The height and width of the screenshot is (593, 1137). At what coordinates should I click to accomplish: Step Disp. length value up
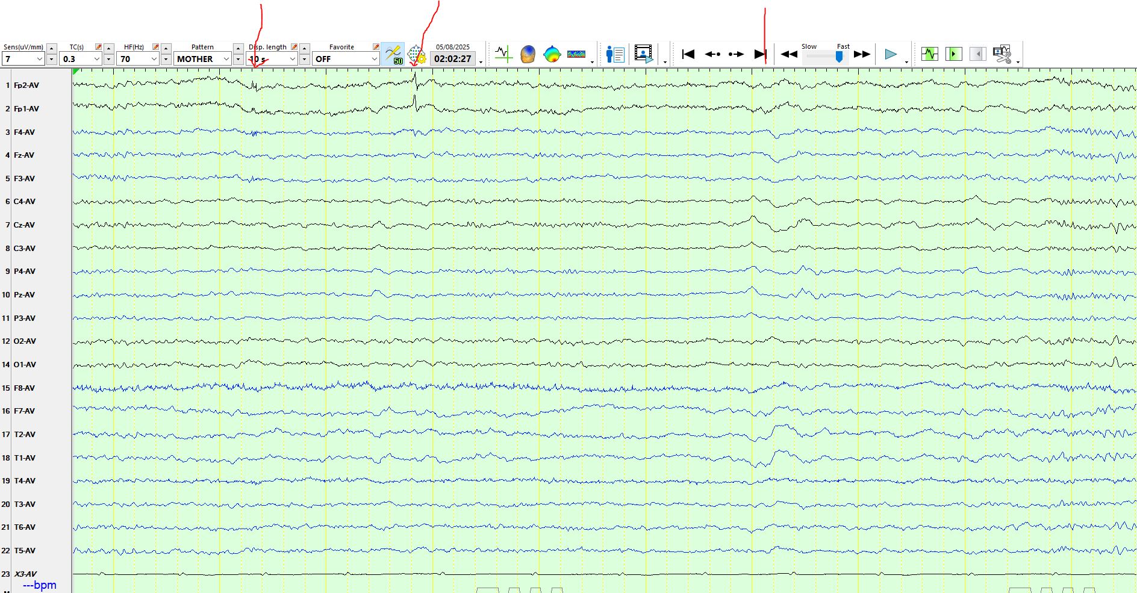point(305,48)
